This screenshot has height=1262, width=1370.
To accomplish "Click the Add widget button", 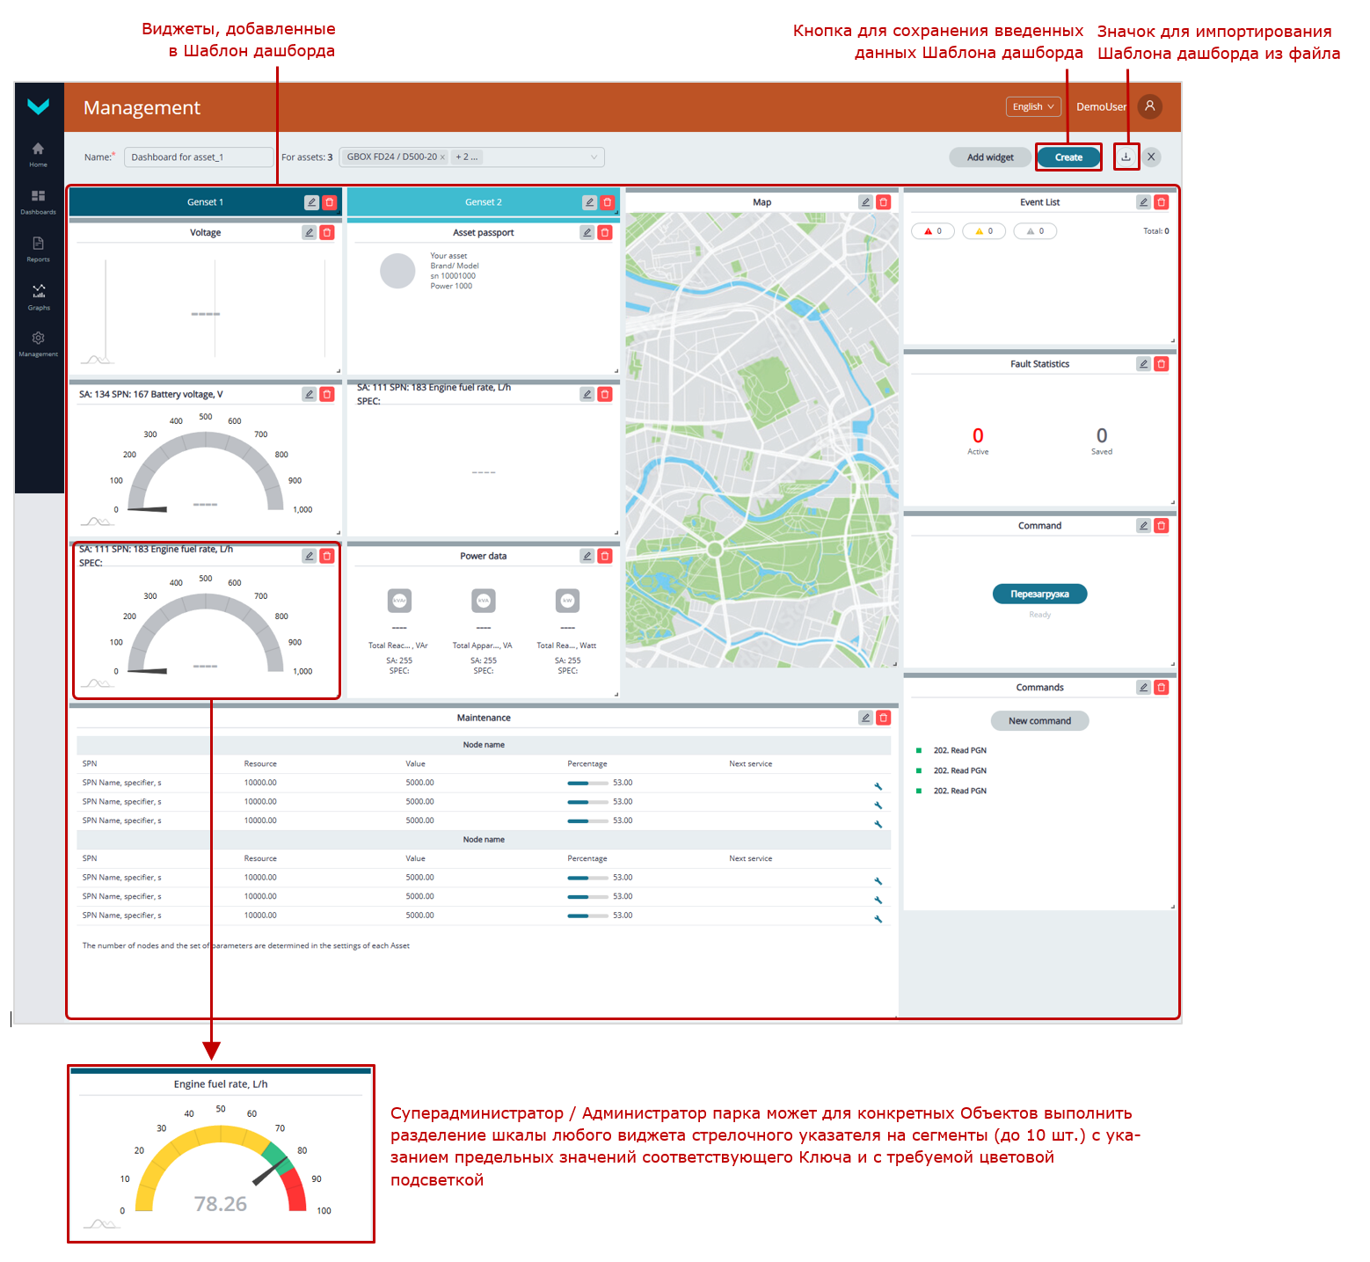I will coord(990,157).
